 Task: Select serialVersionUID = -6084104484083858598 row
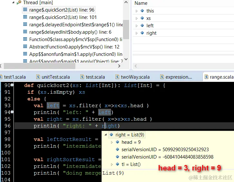point(167,157)
